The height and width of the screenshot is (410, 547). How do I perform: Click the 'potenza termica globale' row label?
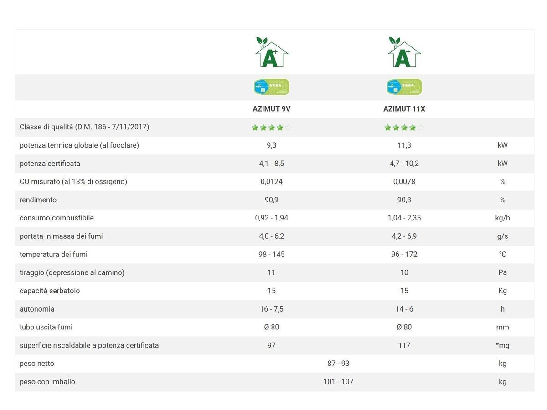(79, 145)
